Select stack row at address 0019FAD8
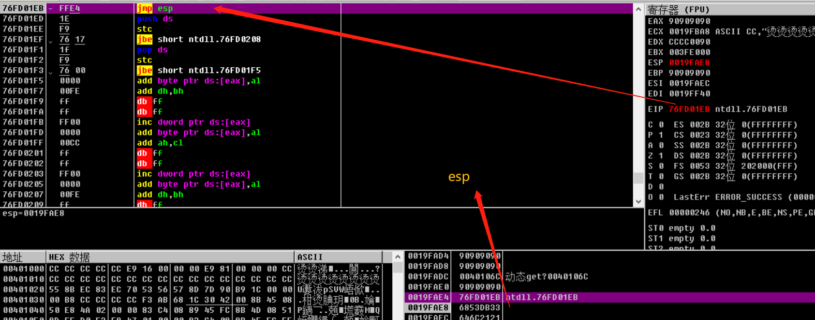 (x=610, y=266)
